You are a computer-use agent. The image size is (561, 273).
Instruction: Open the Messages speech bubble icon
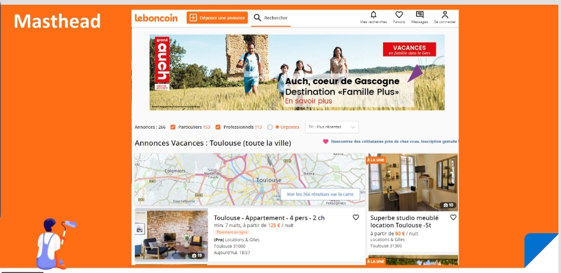[420, 15]
